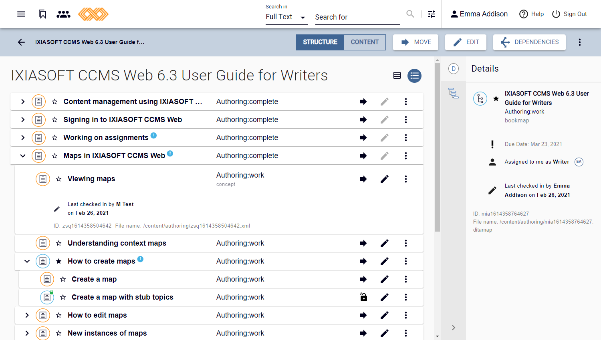601x340 pixels.
Task: Click the 'IXIASOFT CCMS Web 6.3 User Guide f...' breadcrumb
Action: (x=90, y=42)
